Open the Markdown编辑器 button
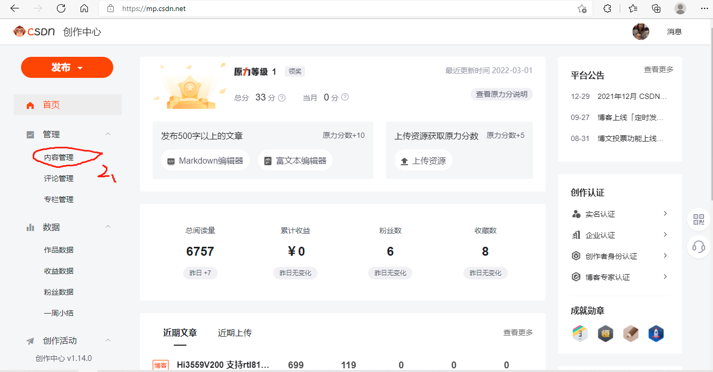 (205, 160)
